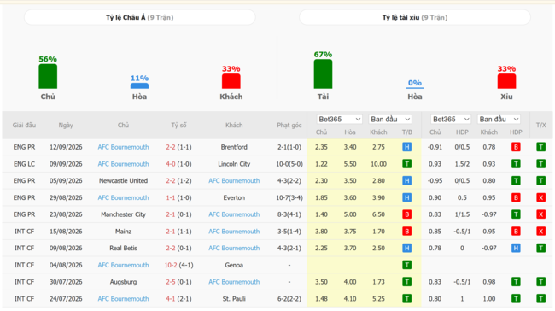Click the Giải đấu column header
The width and height of the screenshot is (555, 311).
[x=24, y=125]
